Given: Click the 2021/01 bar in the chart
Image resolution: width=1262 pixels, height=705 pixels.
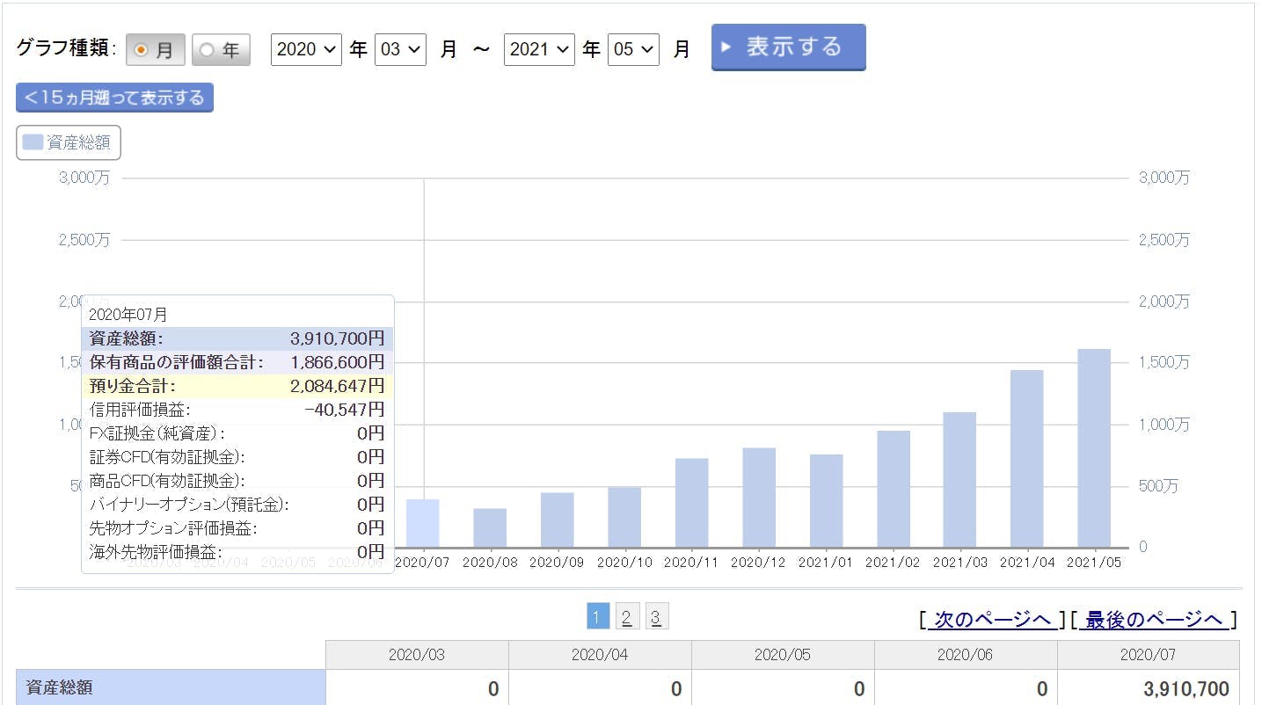Looking at the screenshot, I should (826, 501).
